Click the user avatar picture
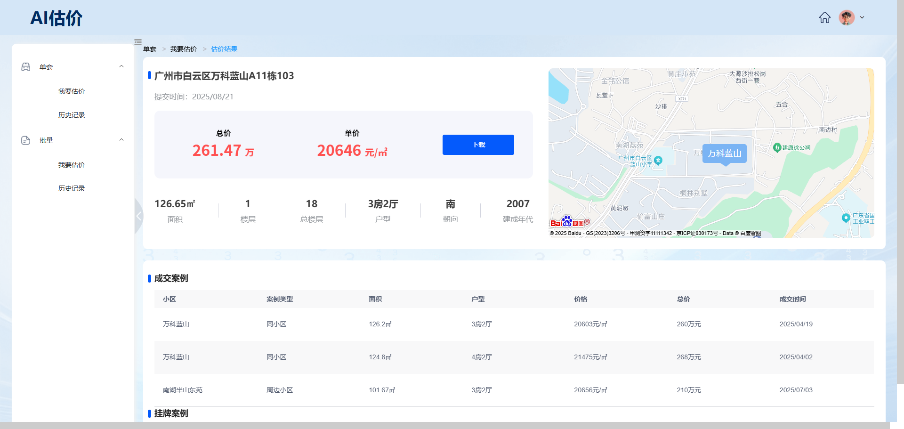The height and width of the screenshot is (429, 904). (846, 18)
